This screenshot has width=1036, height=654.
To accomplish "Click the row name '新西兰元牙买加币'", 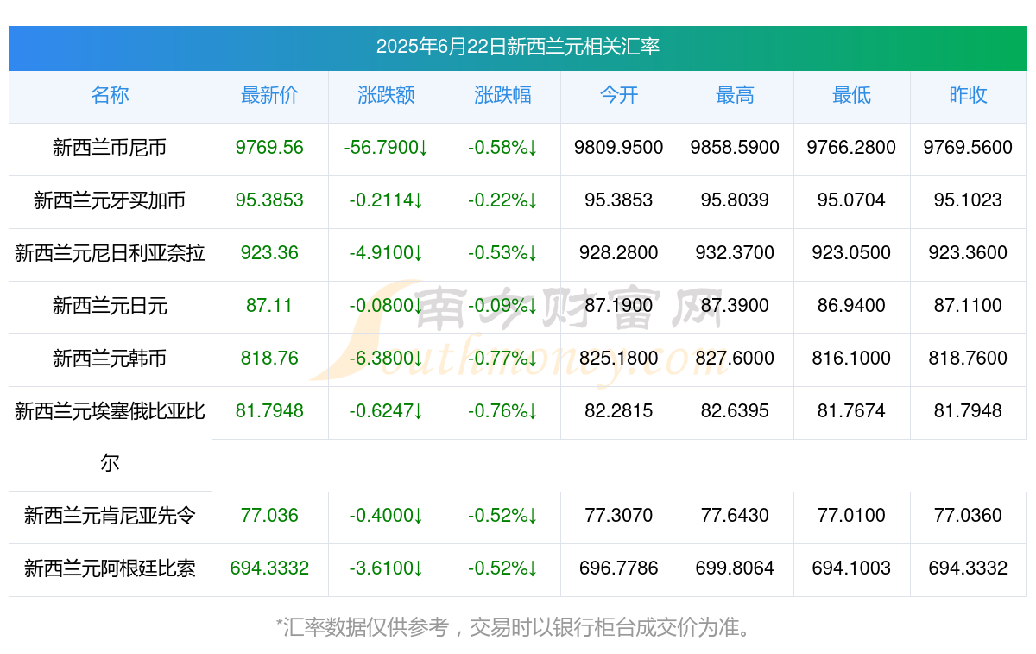I will pyautogui.click(x=110, y=200).
